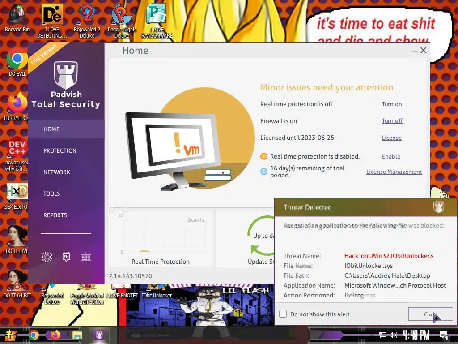Launch Bejeweled 2 Deluxe desktop icon
Image resolution: width=458 pixels, height=344 pixels.
pyautogui.click(x=87, y=21)
